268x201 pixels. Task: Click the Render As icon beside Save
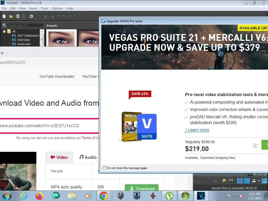24,16
